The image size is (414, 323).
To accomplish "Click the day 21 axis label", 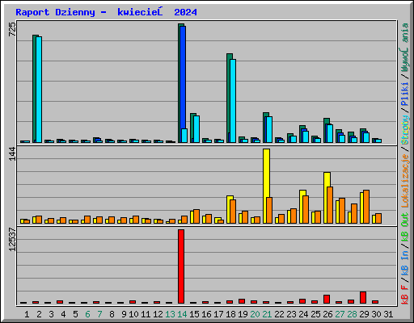I will click(x=267, y=314).
